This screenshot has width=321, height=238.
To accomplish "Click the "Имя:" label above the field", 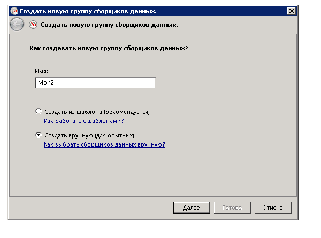I will (x=41, y=71).
